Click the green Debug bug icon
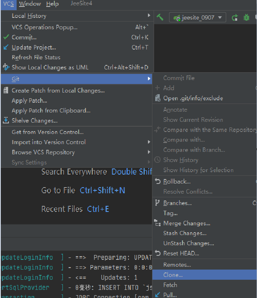This screenshot has width=257, height=298. [246, 17]
